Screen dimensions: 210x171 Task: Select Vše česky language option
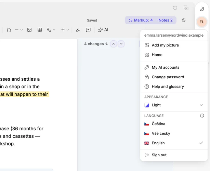(174, 133)
